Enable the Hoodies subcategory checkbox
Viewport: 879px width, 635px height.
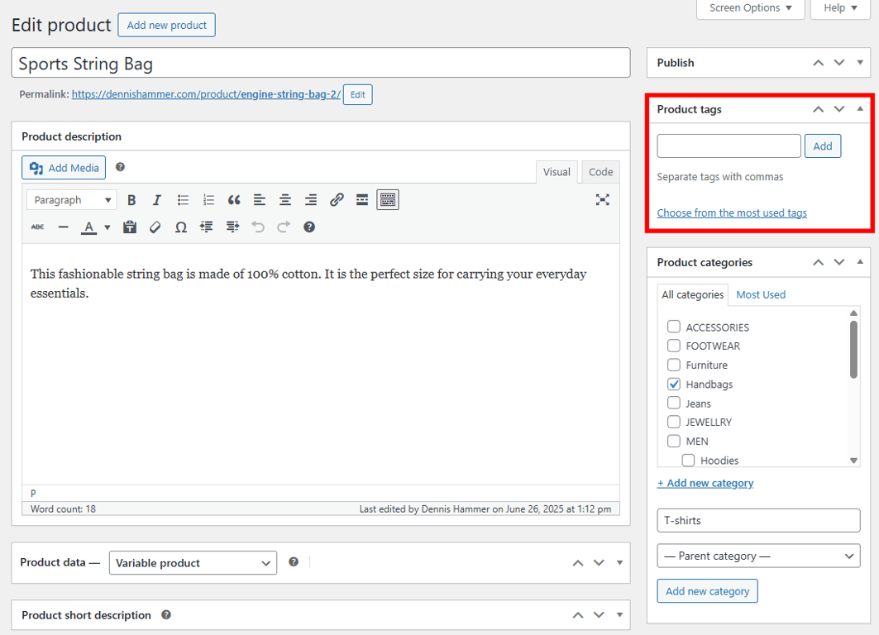tap(688, 460)
